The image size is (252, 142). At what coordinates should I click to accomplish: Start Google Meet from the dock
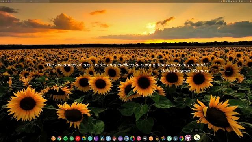pyautogui.click(x=84, y=138)
